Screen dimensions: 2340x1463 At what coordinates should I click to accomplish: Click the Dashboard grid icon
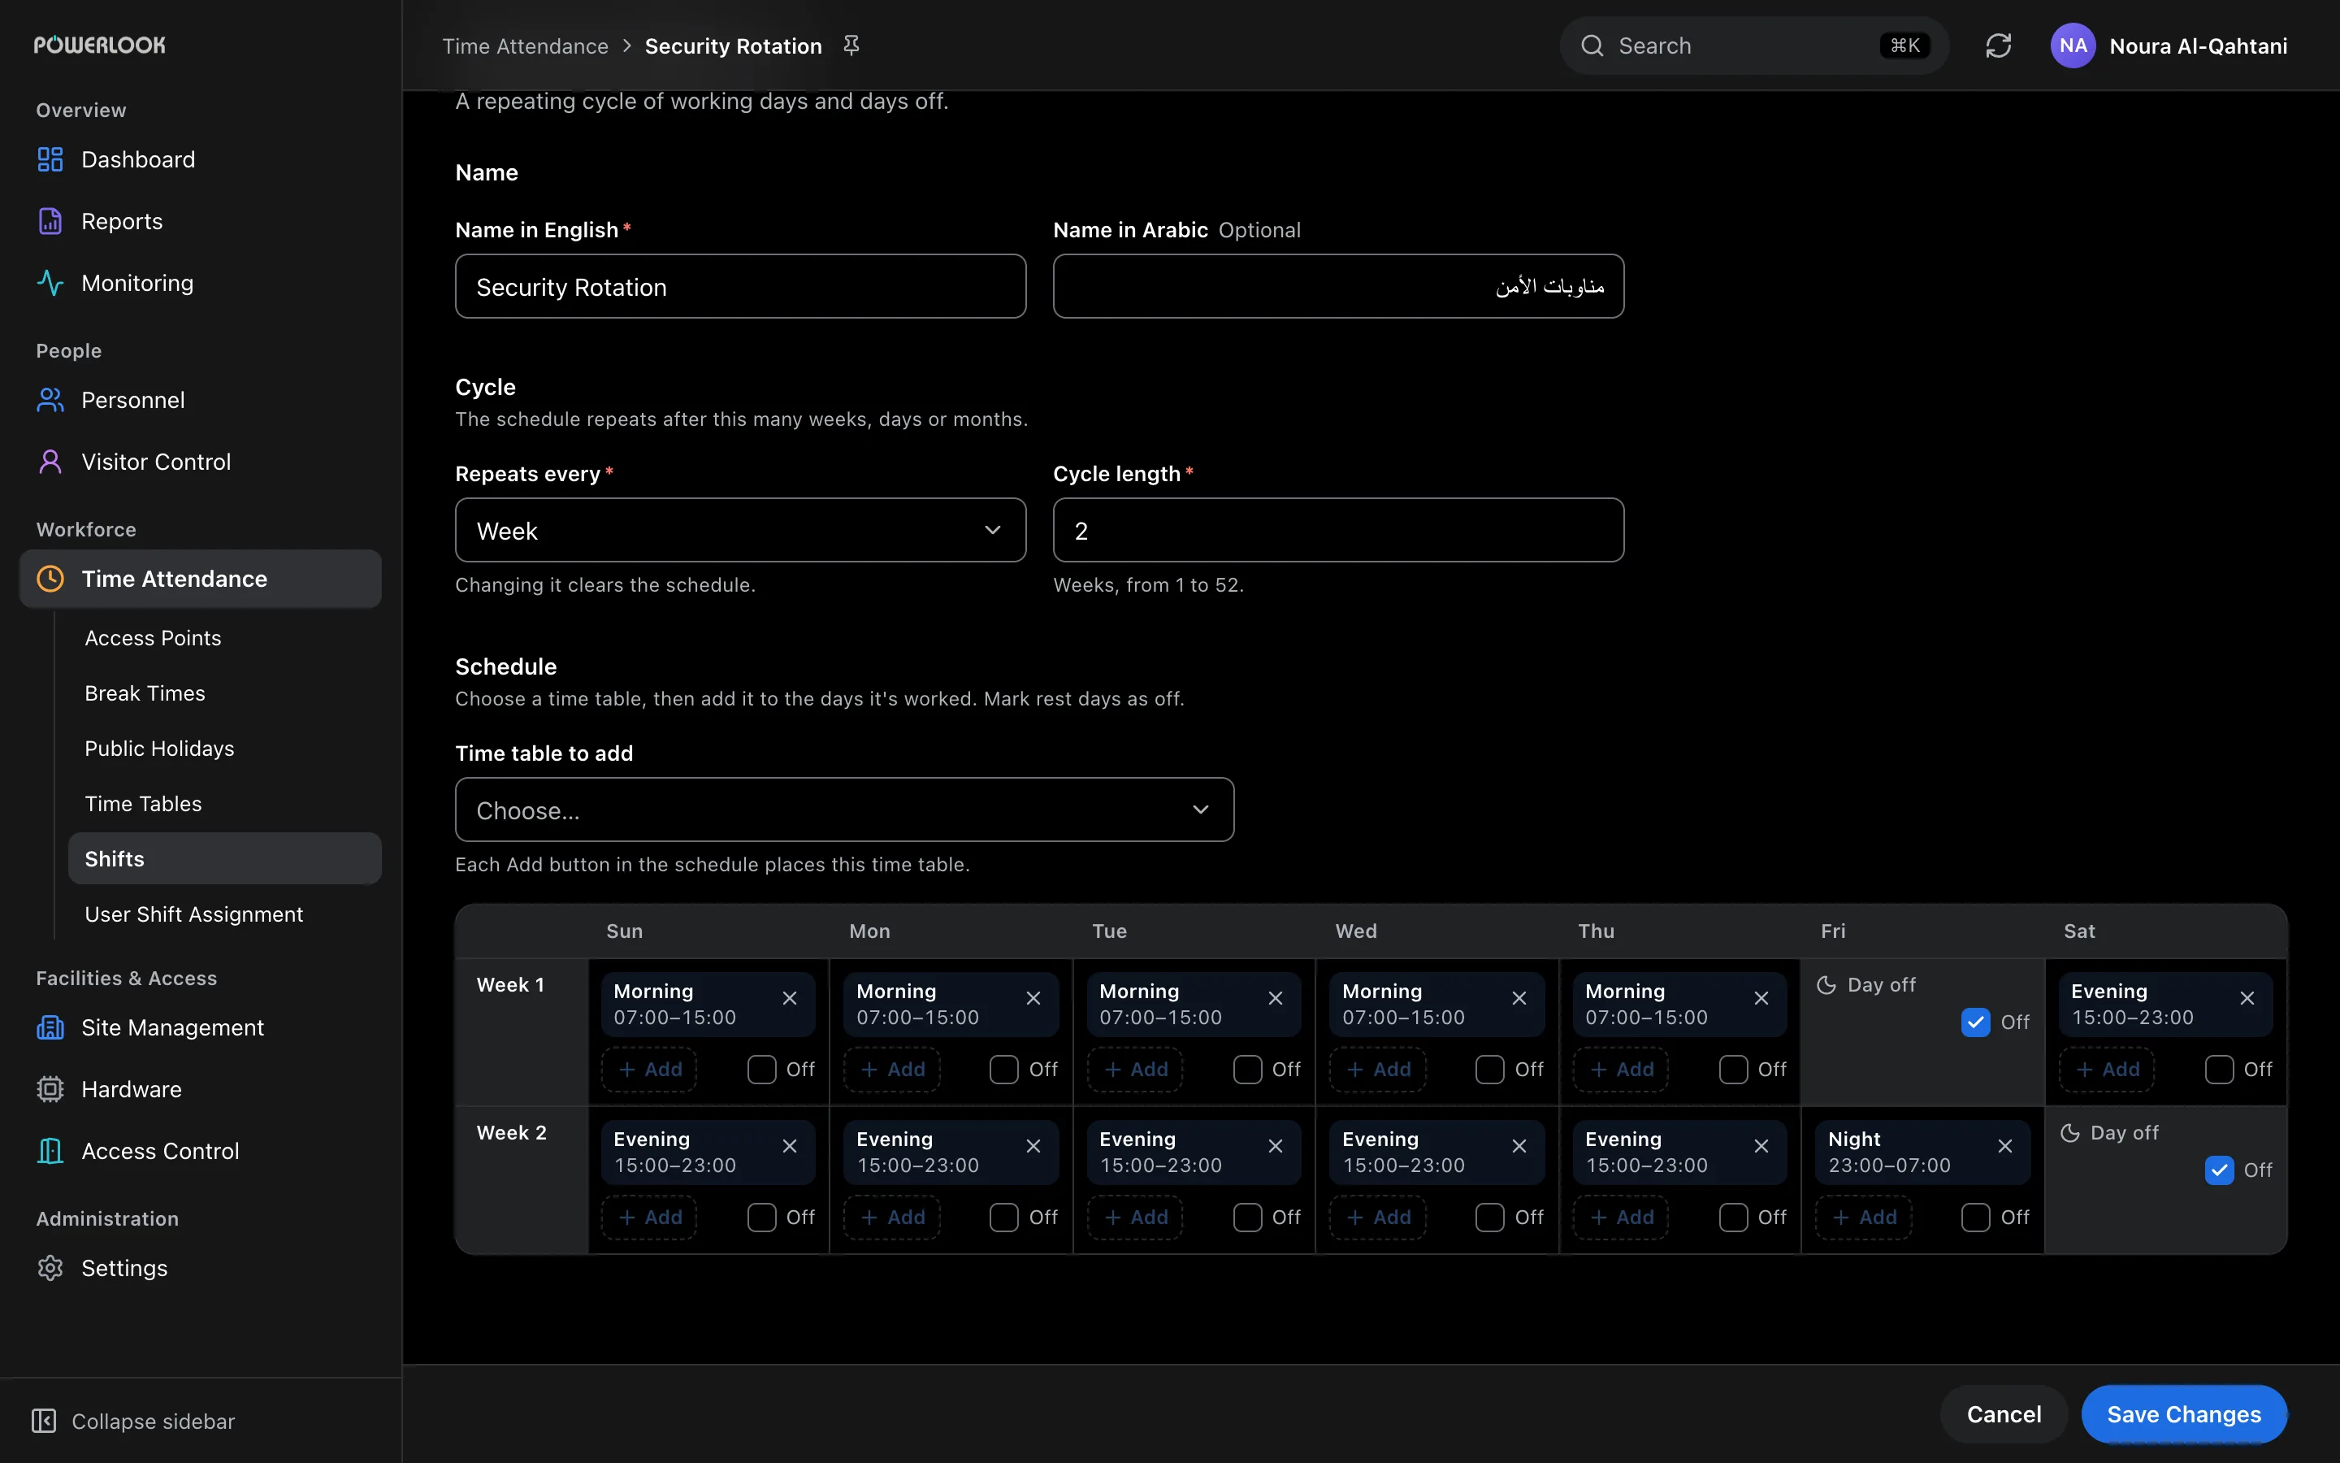point(50,159)
